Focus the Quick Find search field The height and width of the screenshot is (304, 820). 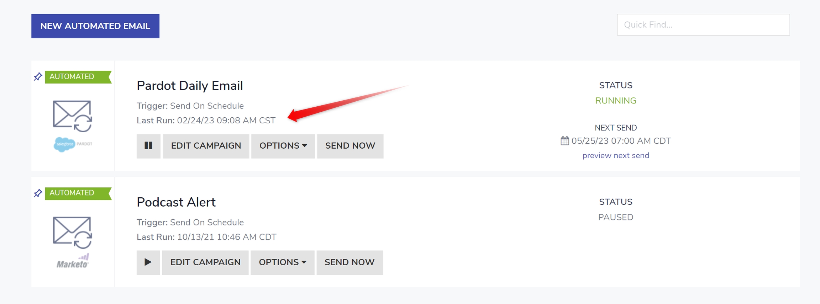click(703, 25)
